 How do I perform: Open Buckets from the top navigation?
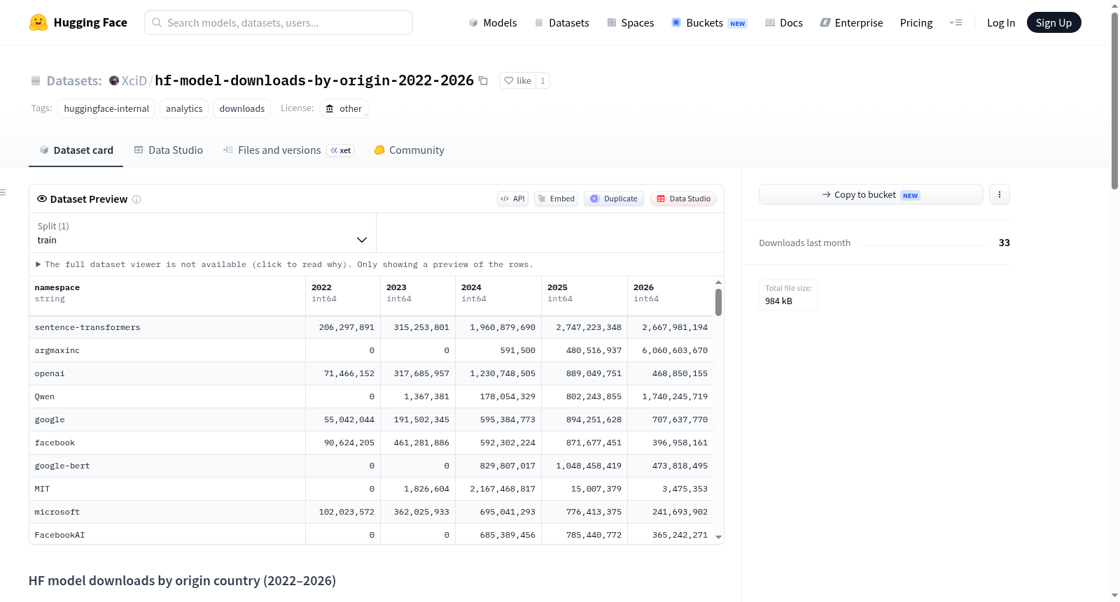709,22
